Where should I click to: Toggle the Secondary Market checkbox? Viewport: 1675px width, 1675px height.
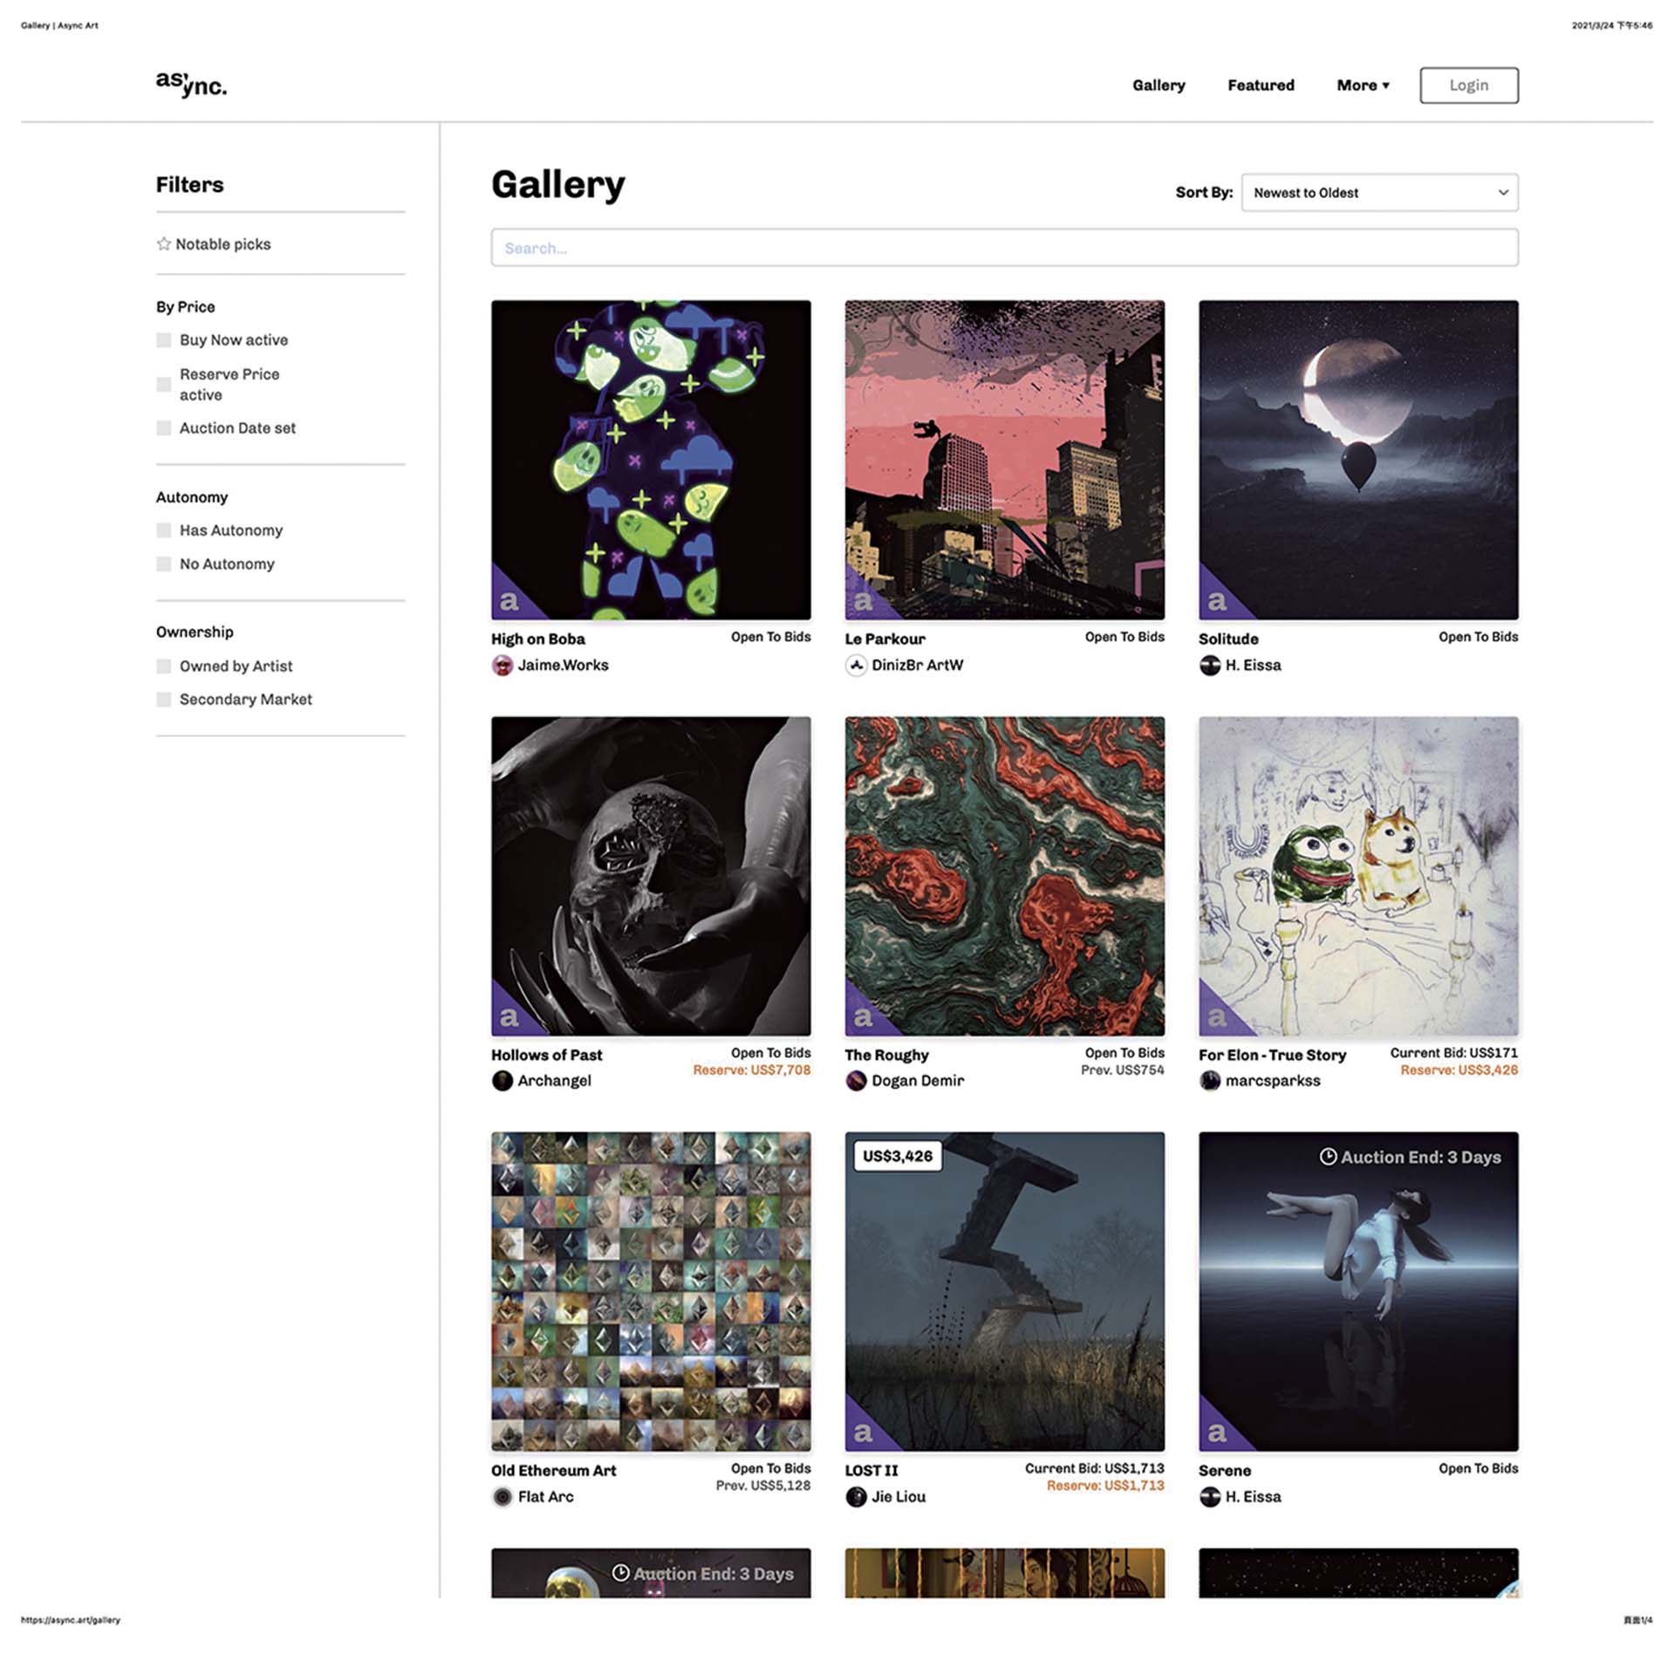[164, 700]
